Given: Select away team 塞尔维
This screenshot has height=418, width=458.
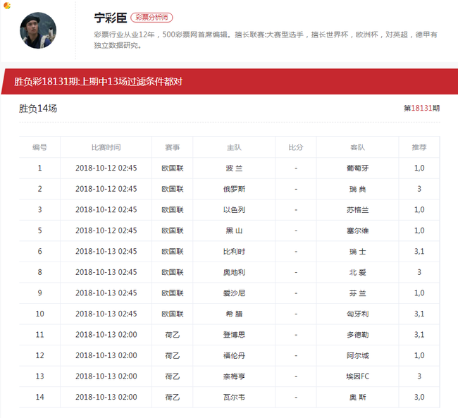Looking at the screenshot, I should [x=357, y=230].
